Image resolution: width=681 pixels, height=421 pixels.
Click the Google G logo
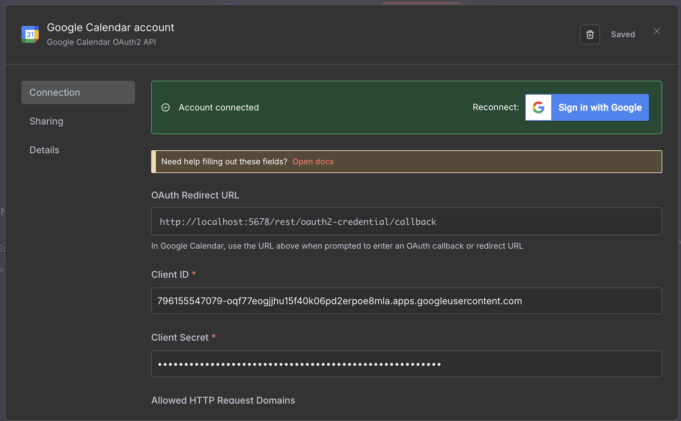pos(538,107)
